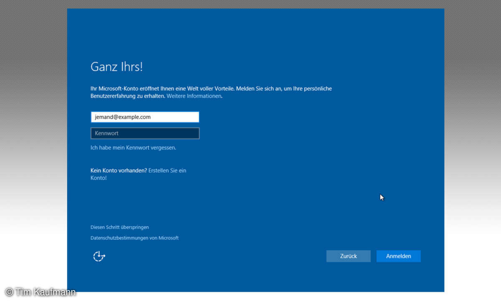Viewport: 501px width, 301px height.
Task: Click the 'Ganz Ihrs!' heading
Action: (116, 67)
